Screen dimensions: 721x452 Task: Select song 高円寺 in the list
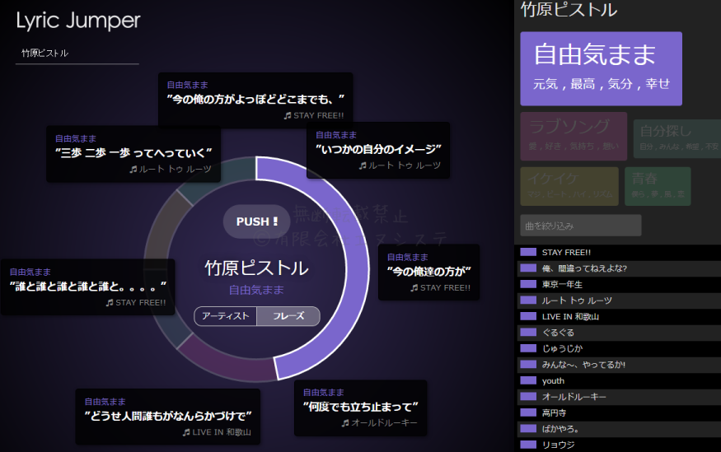point(617,413)
